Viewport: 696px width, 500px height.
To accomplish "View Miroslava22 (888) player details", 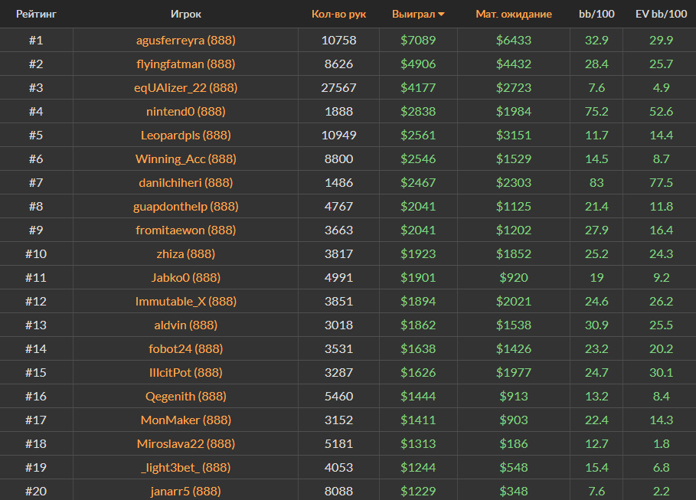I will (x=185, y=443).
